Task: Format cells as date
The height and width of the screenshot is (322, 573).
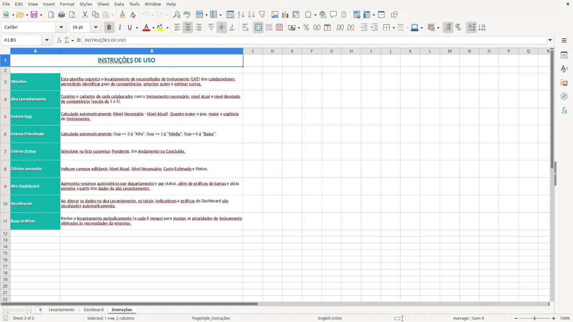Action: click(x=327, y=28)
